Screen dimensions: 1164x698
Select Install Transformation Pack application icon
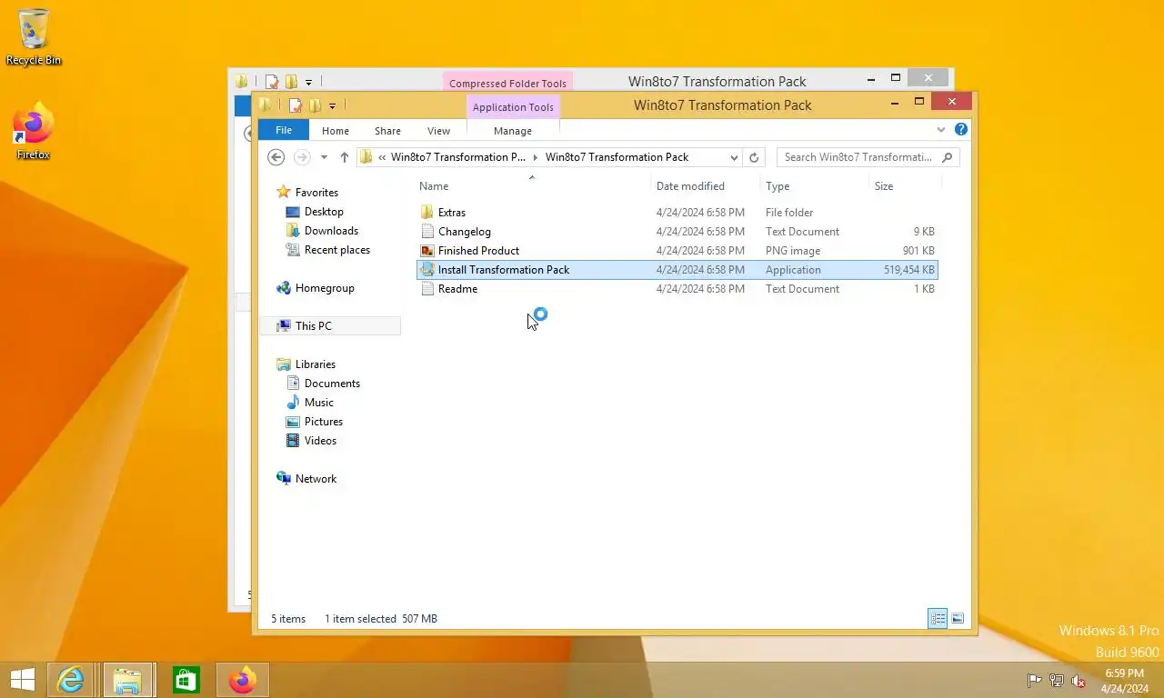[427, 270]
